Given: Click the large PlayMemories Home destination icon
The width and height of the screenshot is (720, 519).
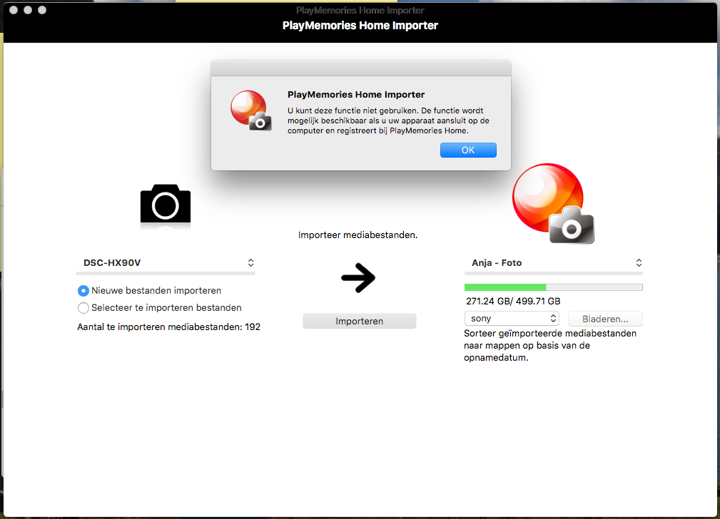Looking at the screenshot, I should tap(553, 204).
